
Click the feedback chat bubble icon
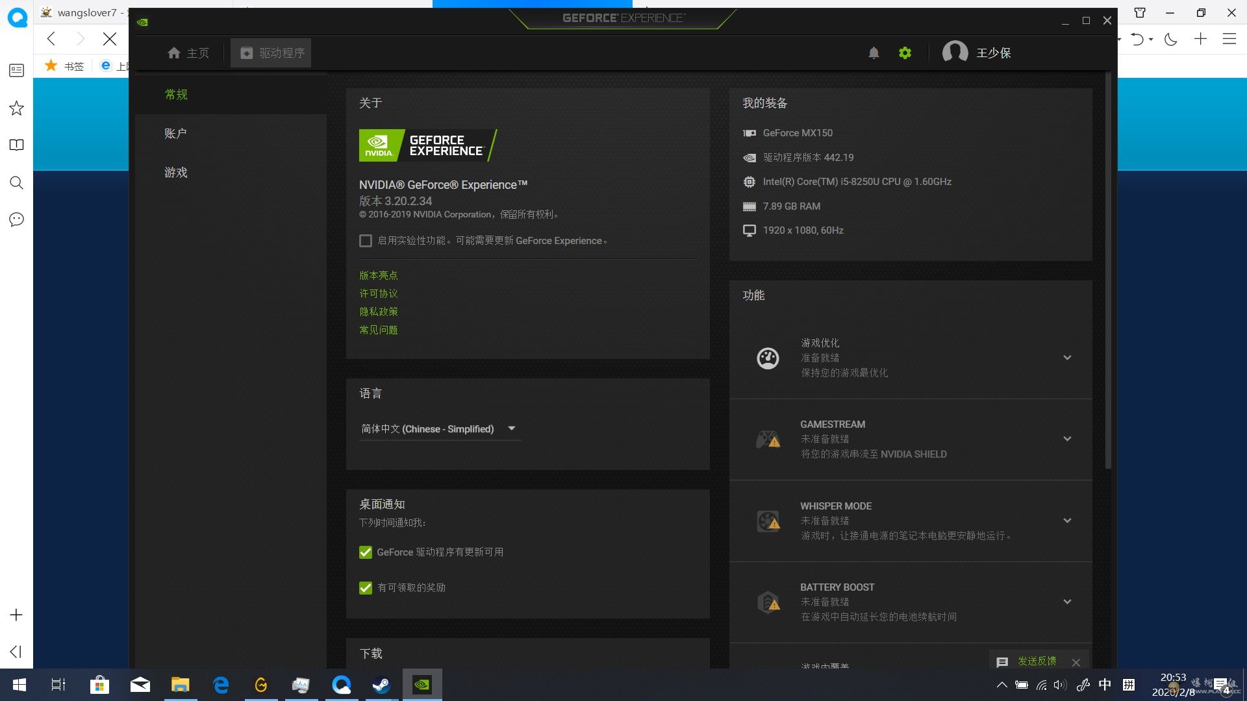pos(1002,662)
